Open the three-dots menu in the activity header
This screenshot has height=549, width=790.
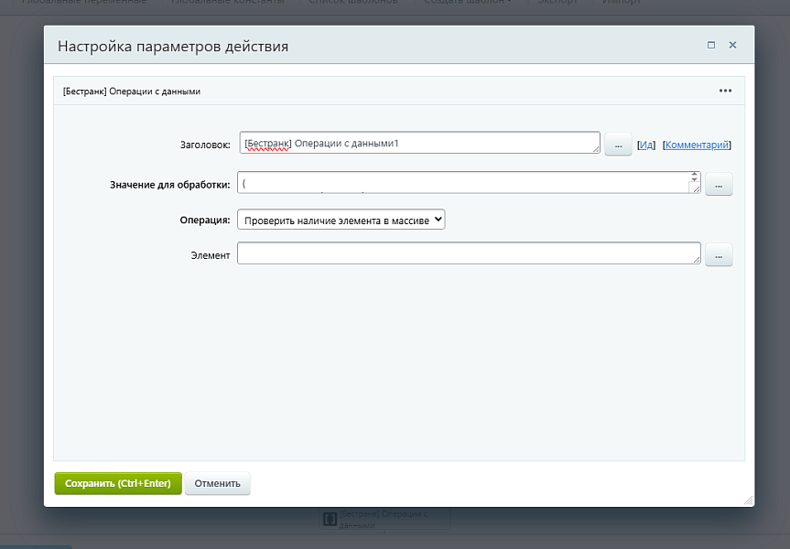pos(725,91)
